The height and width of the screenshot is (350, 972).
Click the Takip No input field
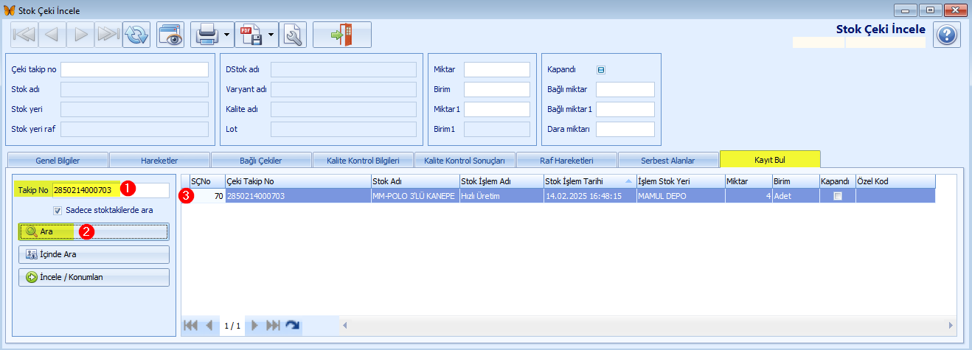click(111, 190)
